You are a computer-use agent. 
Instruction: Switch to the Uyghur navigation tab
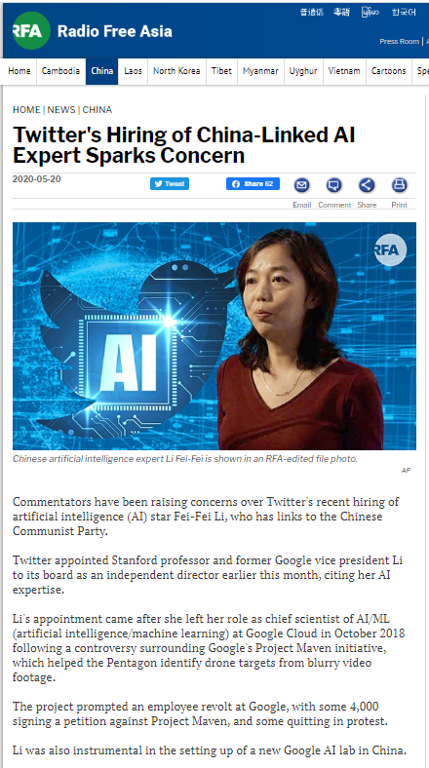coord(303,71)
